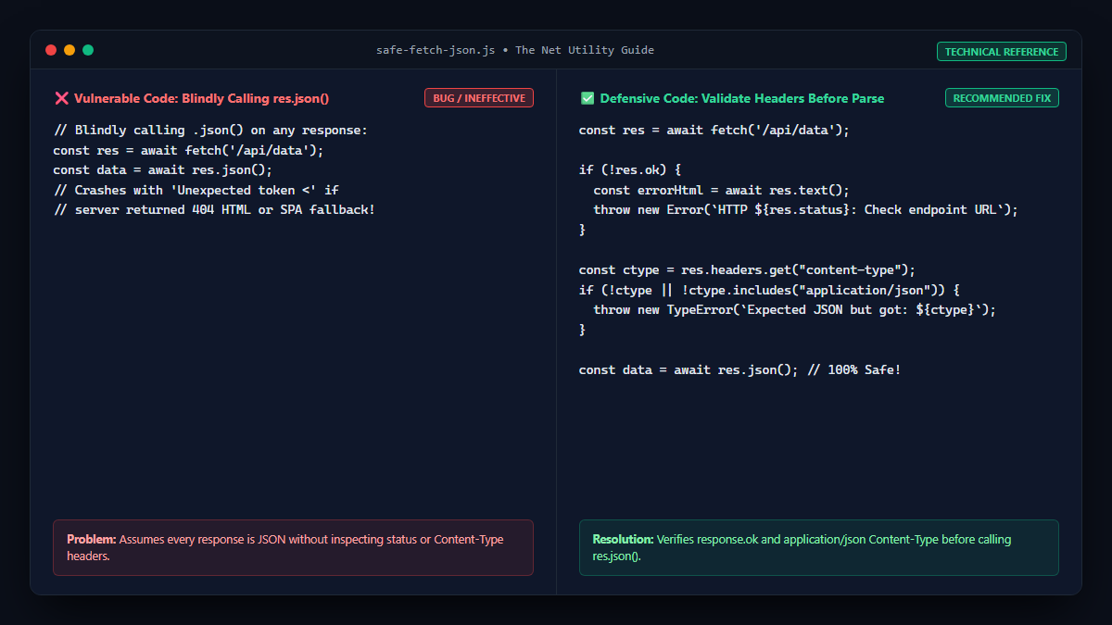Viewport: 1112px width, 625px height.
Task: Click the bold 'Problem:' label
Action: point(92,539)
